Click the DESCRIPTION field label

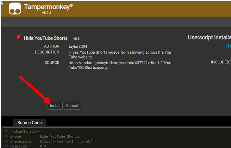[47, 52]
